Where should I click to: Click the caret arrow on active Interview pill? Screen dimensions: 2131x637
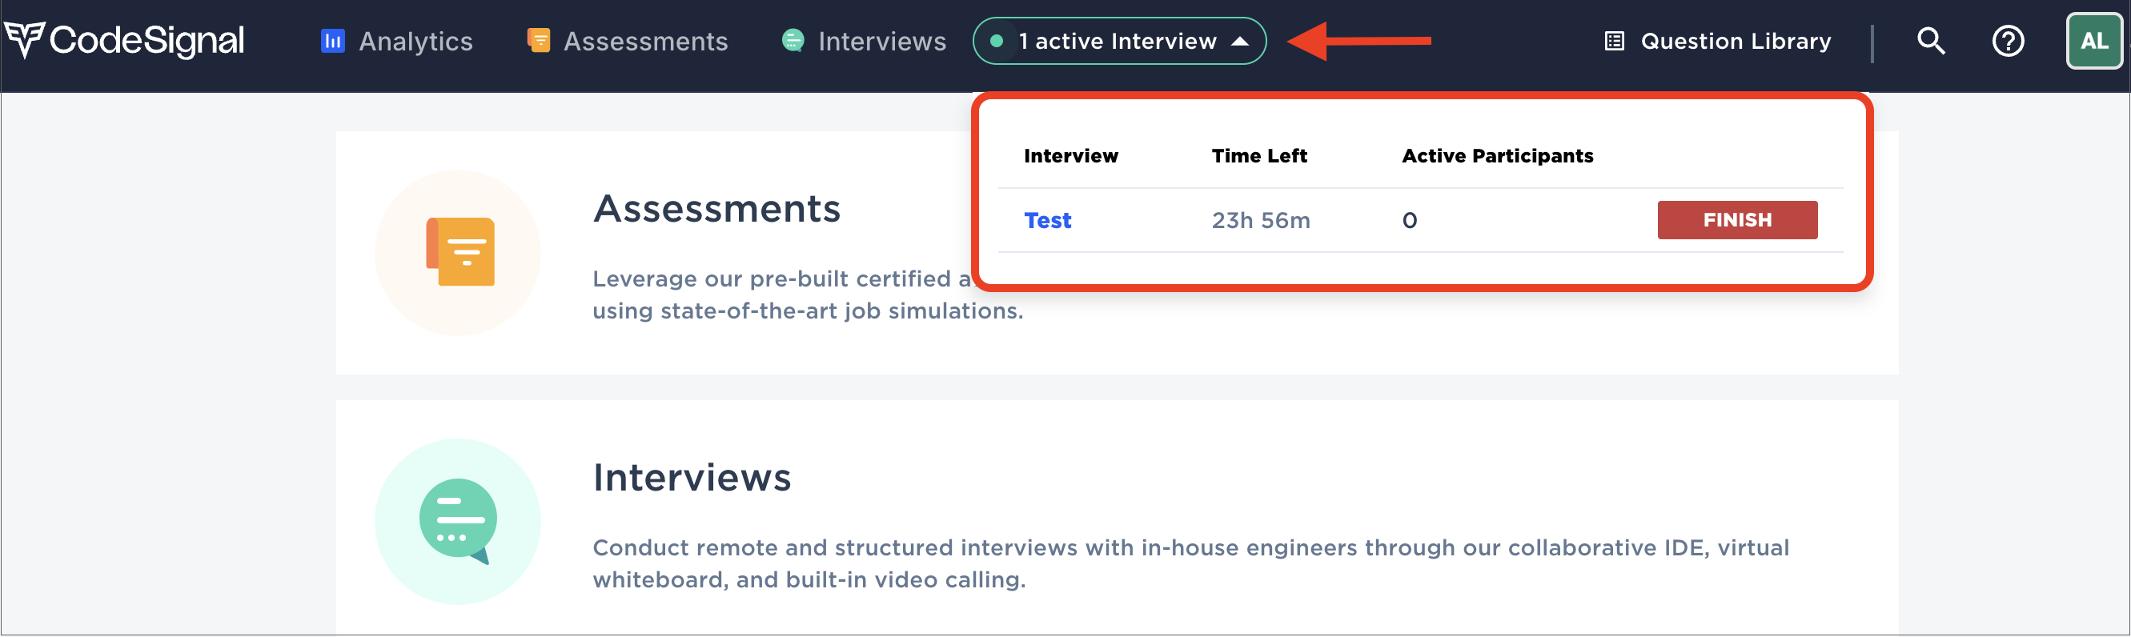pyautogui.click(x=1239, y=41)
